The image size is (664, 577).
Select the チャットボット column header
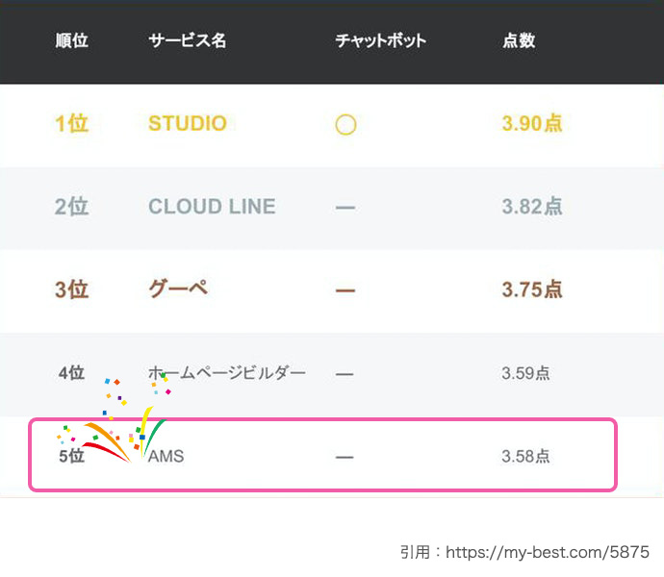pos(380,40)
